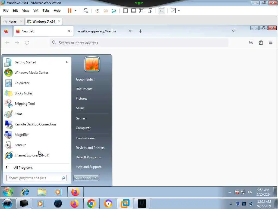278x209 pixels.
Task: Open Windows Explorer on guest taskbar
Action: click(42, 192)
